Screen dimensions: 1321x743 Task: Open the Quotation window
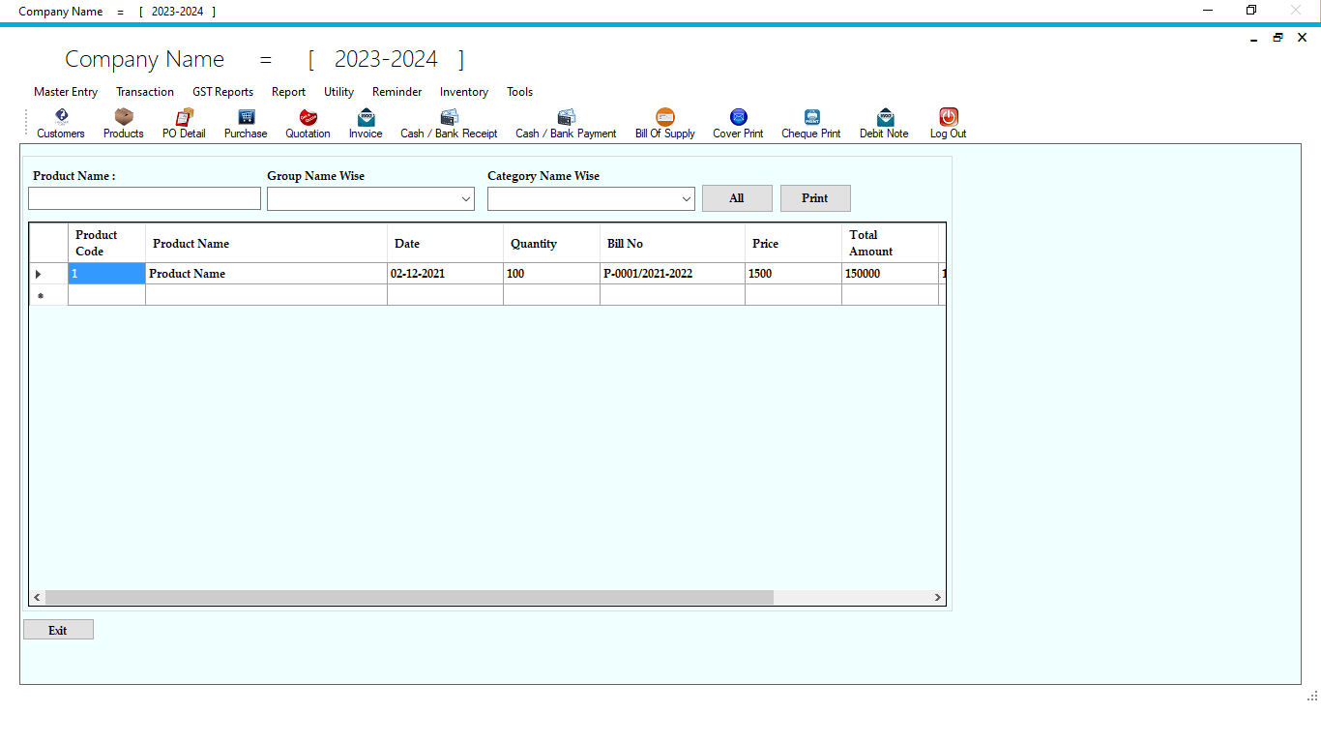point(308,123)
